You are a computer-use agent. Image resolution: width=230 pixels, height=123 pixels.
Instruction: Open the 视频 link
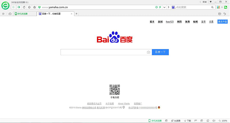pyautogui.click(x=187, y=22)
